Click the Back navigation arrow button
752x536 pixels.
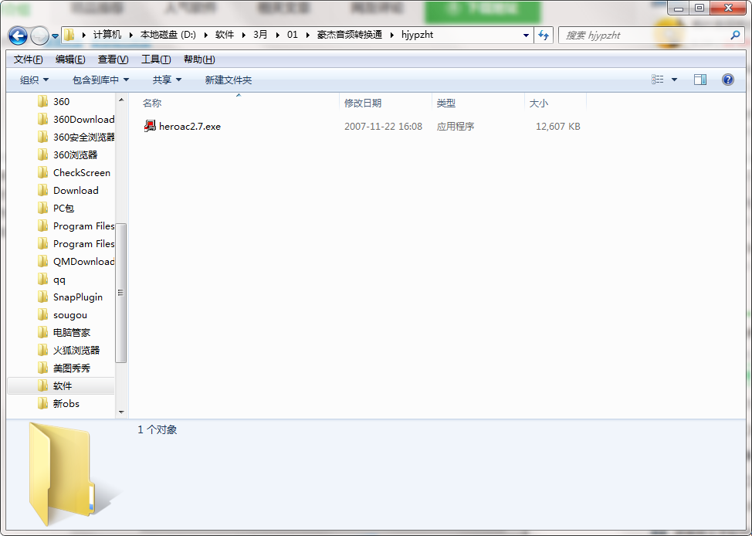18,36
